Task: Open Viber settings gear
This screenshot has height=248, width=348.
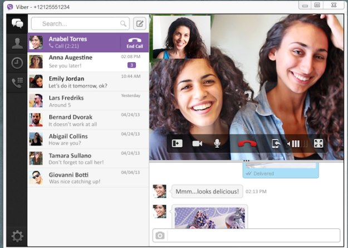Action: point(17,236)
